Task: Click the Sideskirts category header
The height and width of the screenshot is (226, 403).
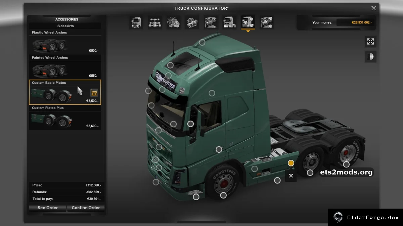Action: 65,26
